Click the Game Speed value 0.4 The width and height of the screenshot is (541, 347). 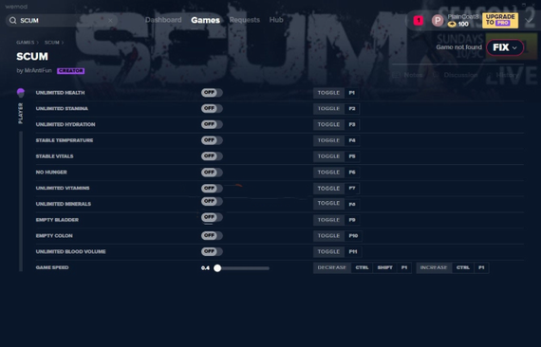coord(205,268)
